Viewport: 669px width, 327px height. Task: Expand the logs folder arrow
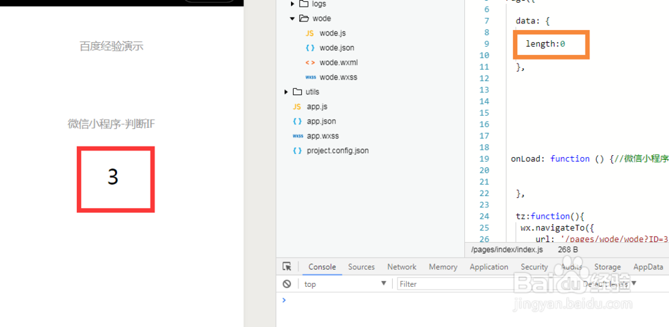292,4
